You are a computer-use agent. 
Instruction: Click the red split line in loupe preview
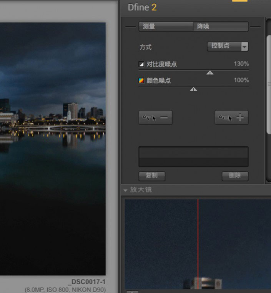[198, 244]
